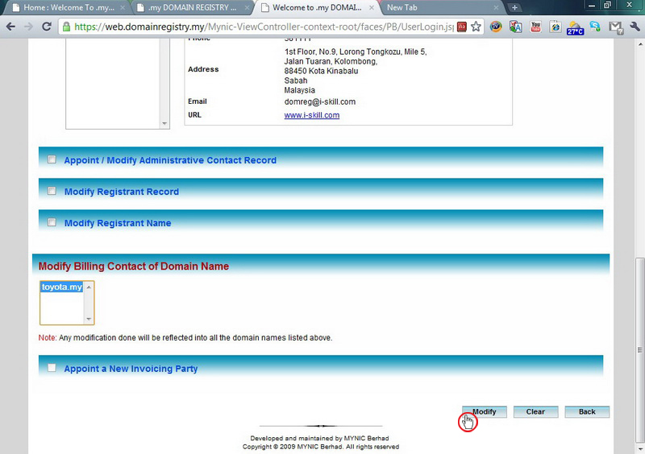Close the 'Welcome to .my DOMAI...' tab

coord(372,7)
